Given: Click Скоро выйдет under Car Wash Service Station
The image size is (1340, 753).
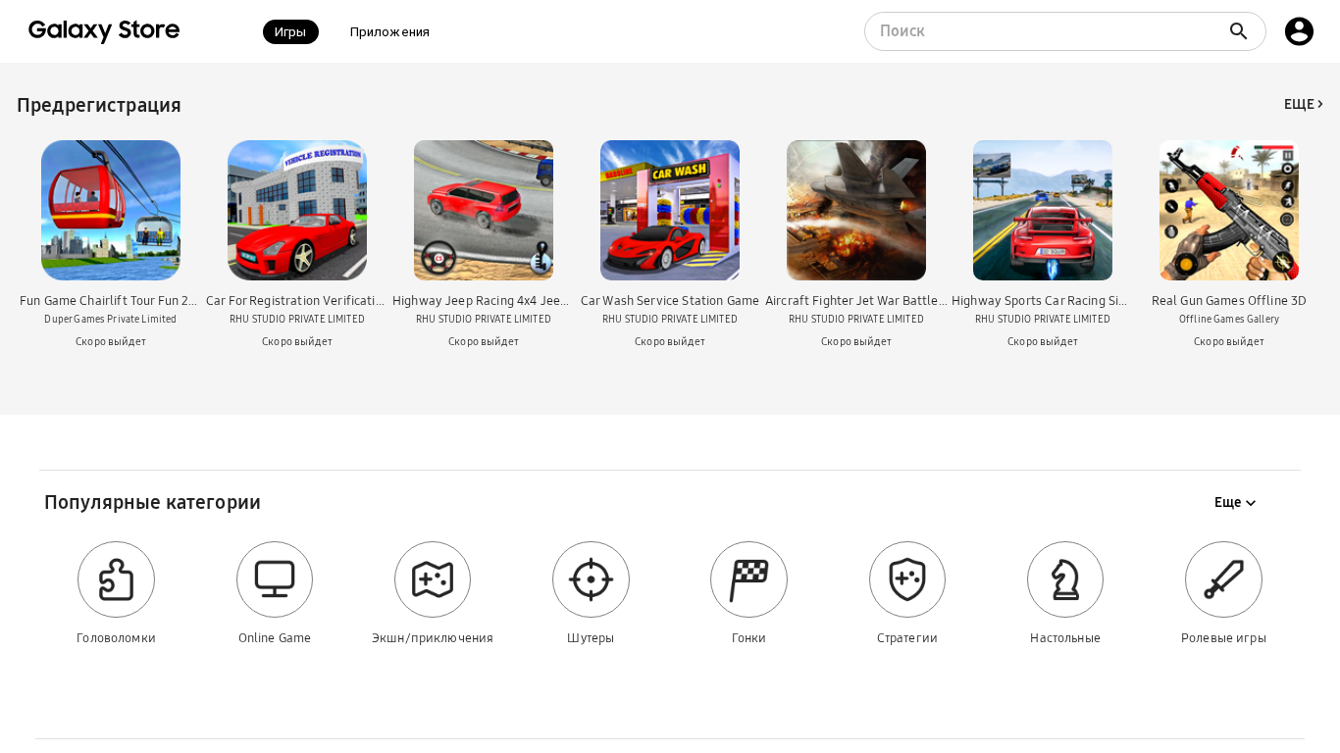Looking at the screenshot, I should click(670, 342).
